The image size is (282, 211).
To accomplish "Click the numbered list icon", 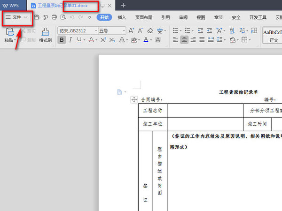I will click(188, 30).
